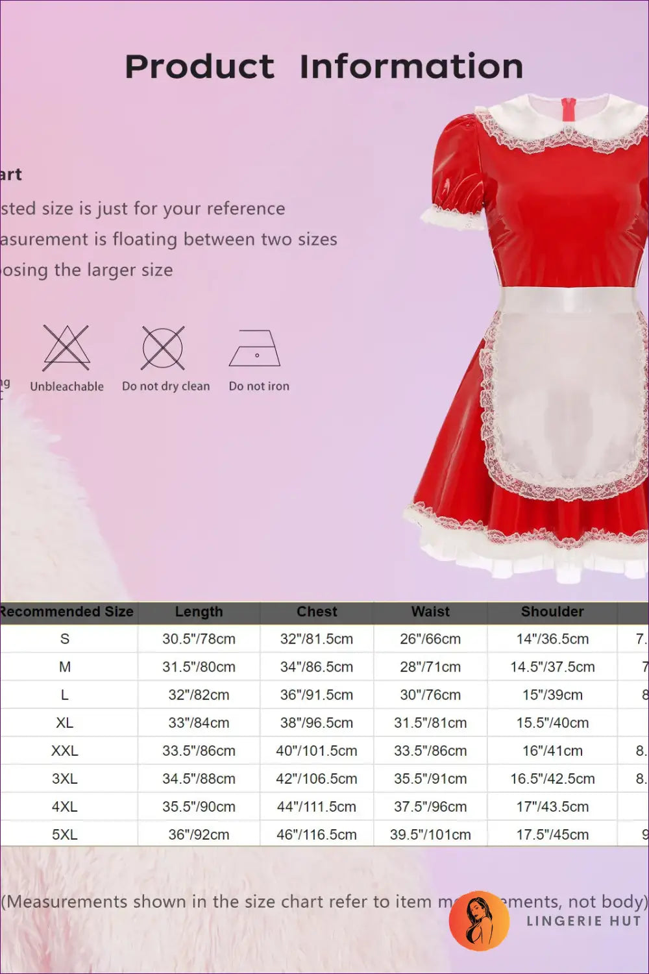This screenshot has height=974, width=649.
Task: Select the 5XL size row
Action: click(65, 834)
